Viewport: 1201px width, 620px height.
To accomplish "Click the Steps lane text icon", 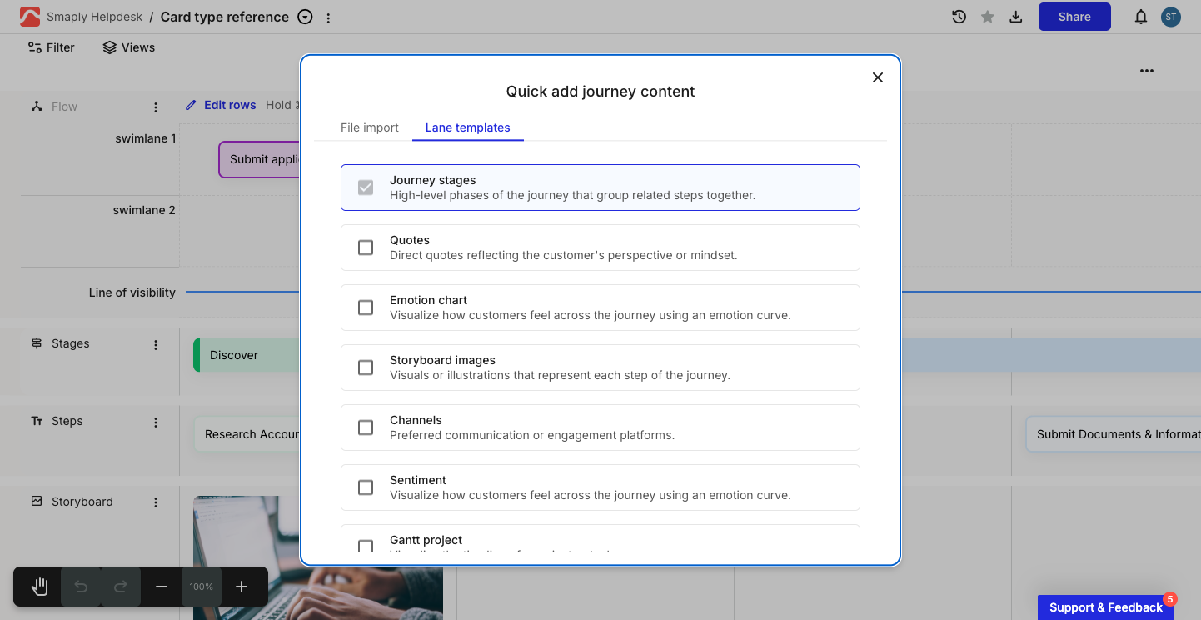I will tap(37, 421).
